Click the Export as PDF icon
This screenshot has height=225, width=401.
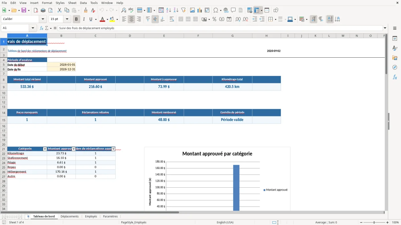point(36,10)
